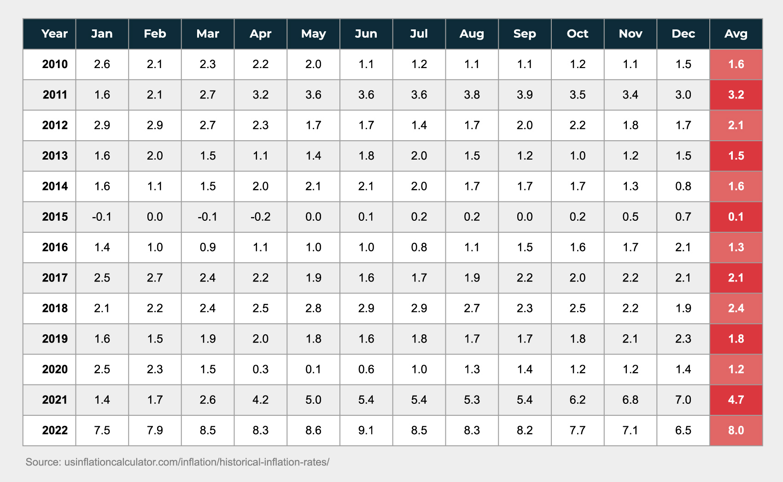This screenshot has height=482, width=783.
Task: Click the Dec column header
Action: click(683, 34)
